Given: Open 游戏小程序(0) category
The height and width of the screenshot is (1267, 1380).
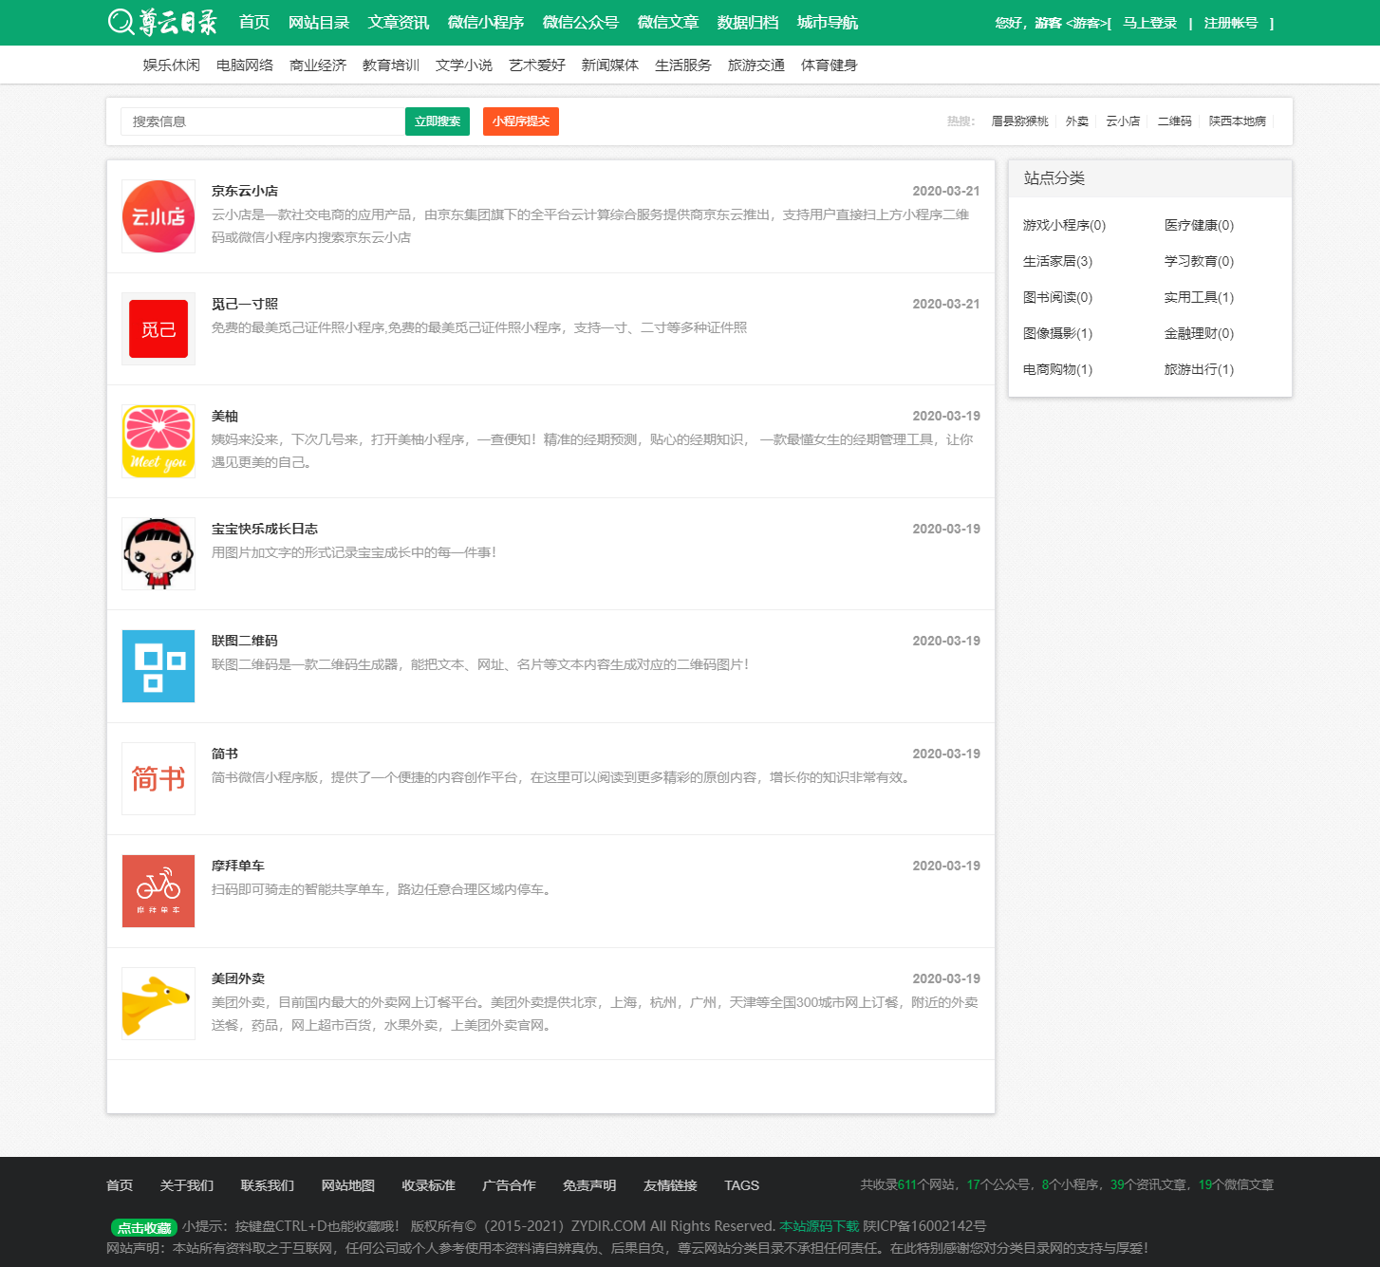Looking at the screenshot, I should 1065,225.
